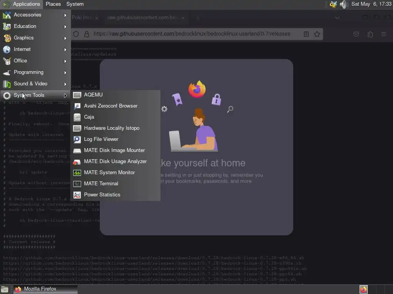Click show desktop icon in bottom panel
The width and height of the screenshot is (393, 294).
click(5, 289)
